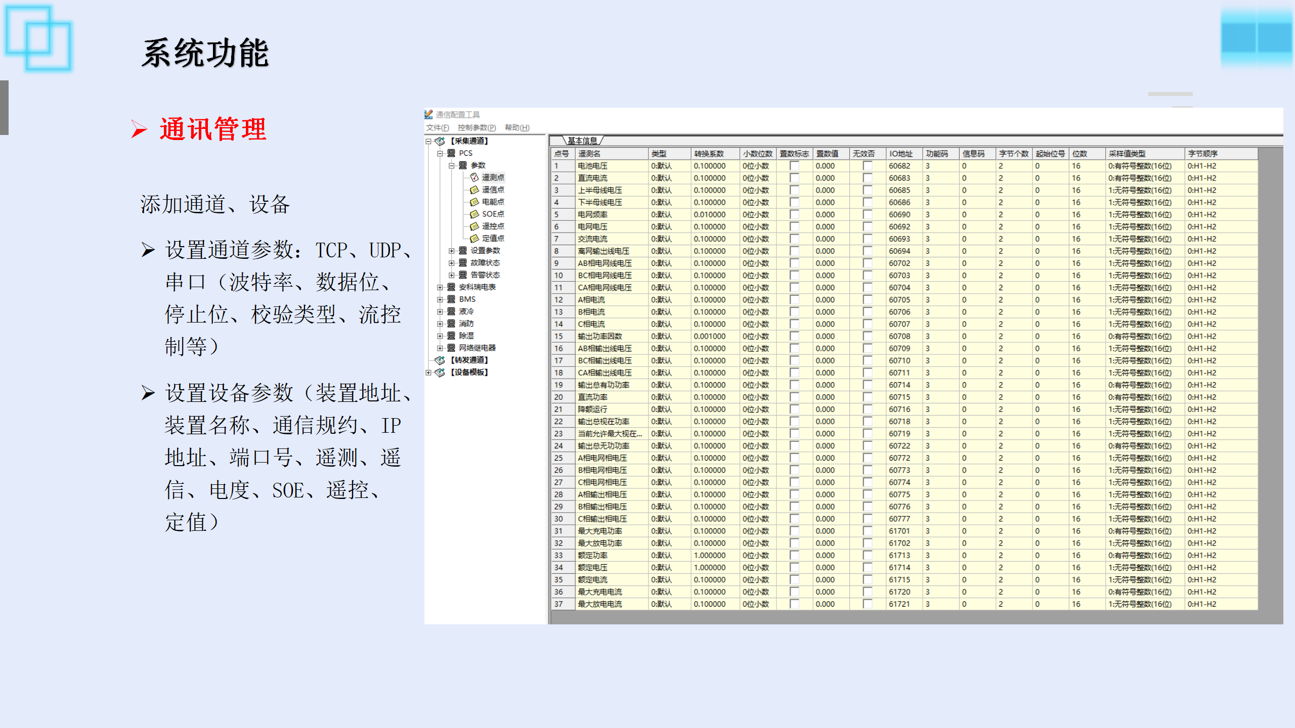1295x728 pixels.
Task: Click the 网络继电器 device icon
Action: 451,347
